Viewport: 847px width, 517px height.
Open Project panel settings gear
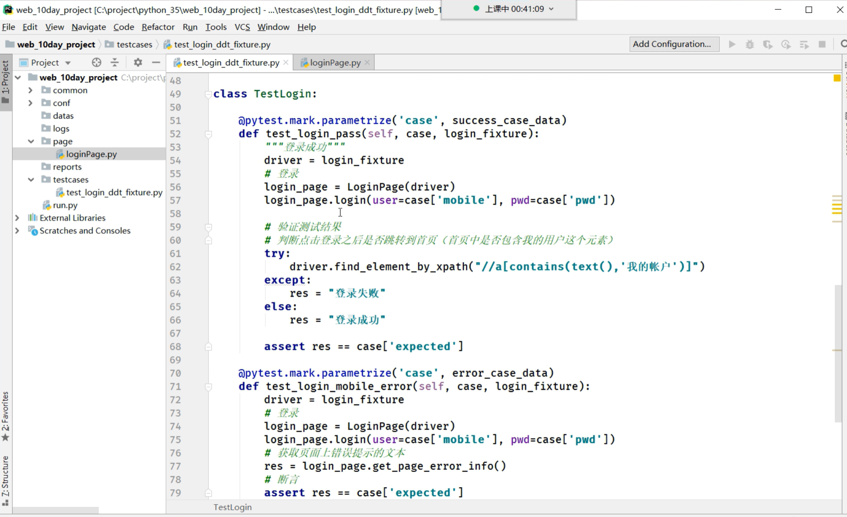click(138, 62)
